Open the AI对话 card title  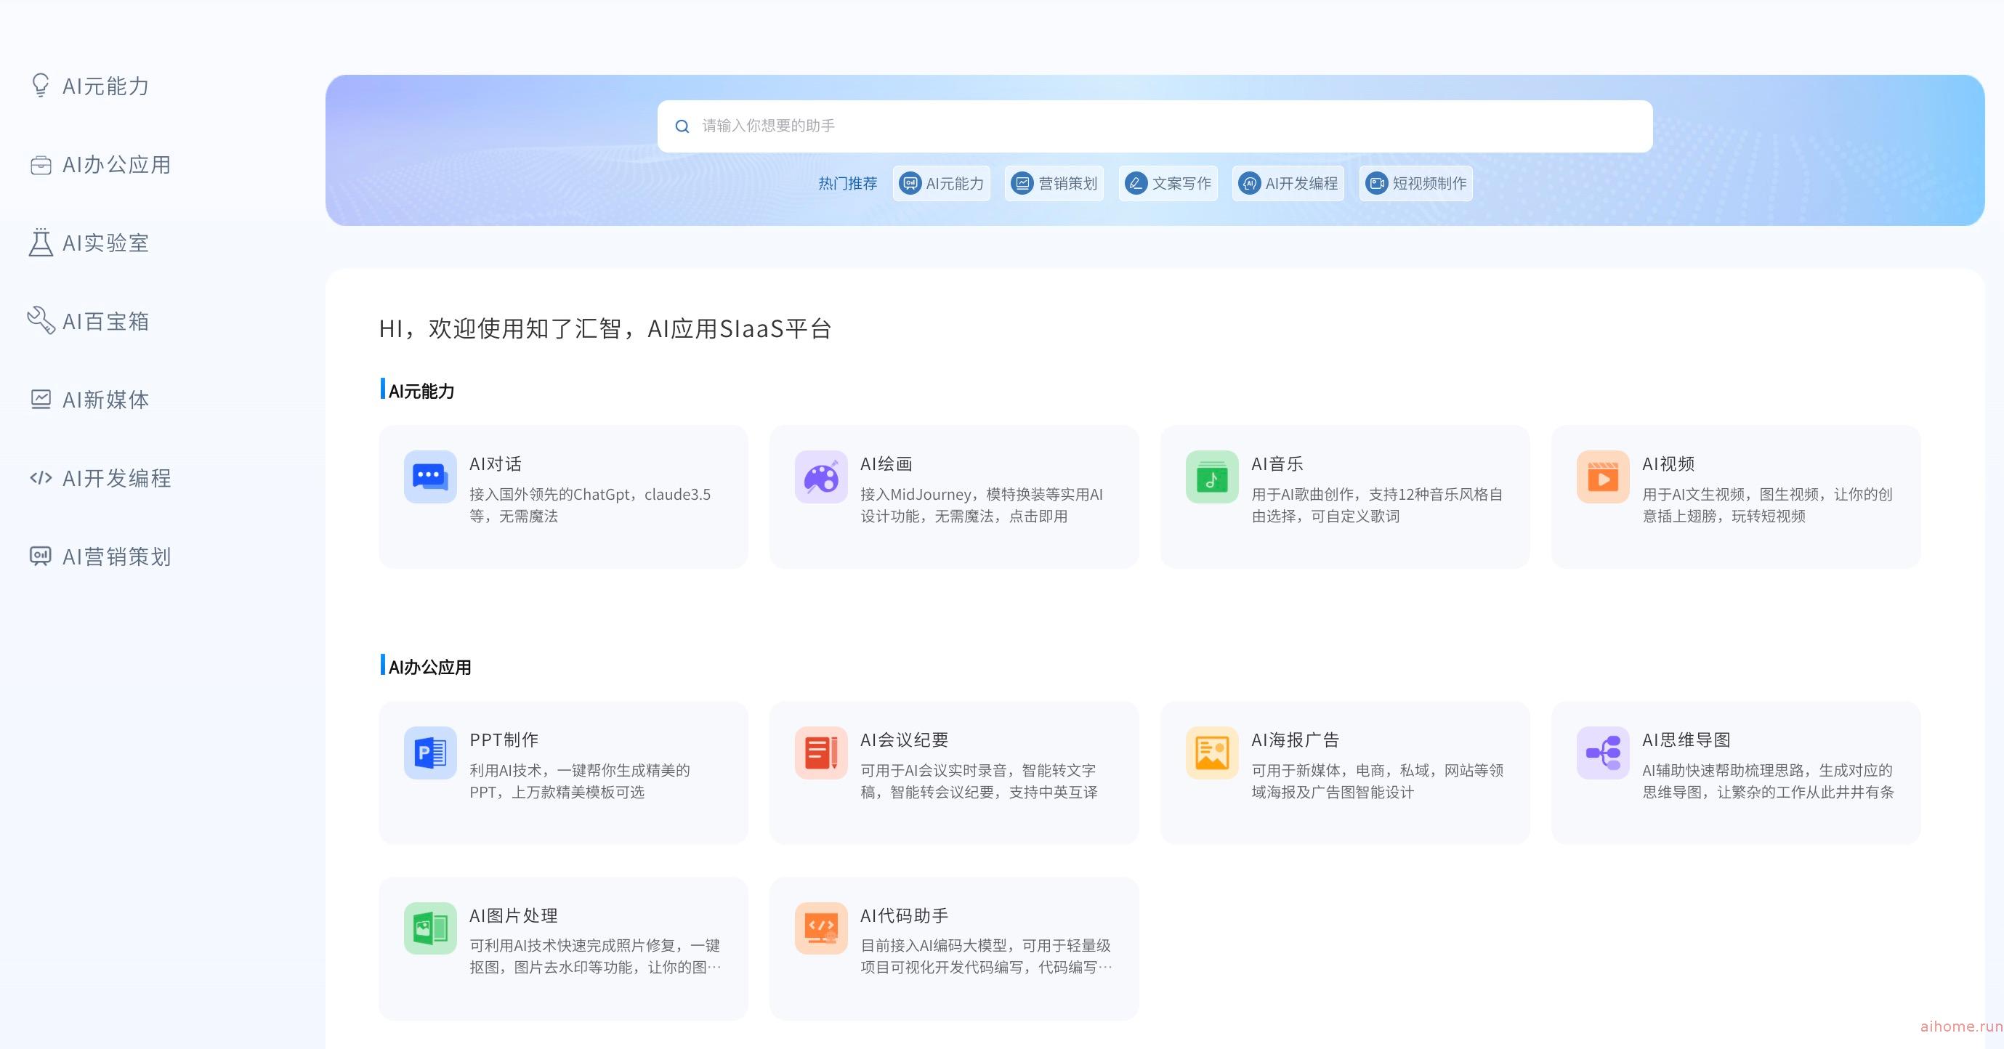tap(496, 464)
